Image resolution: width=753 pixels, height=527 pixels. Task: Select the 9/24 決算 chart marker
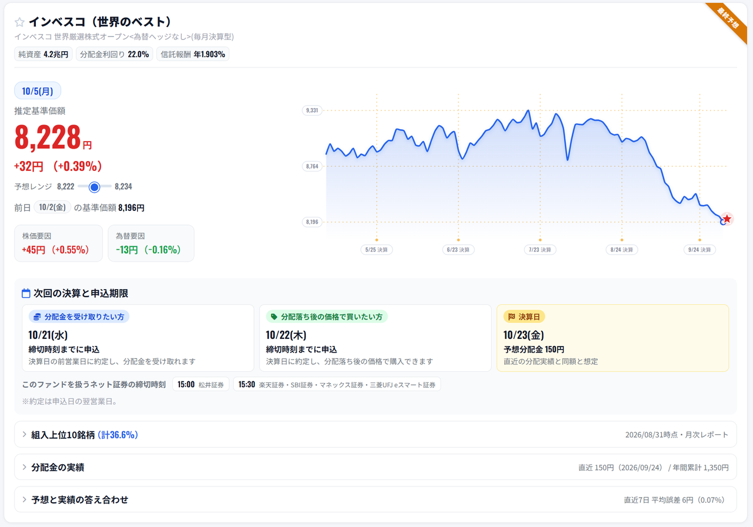click(x=700, y=250)
